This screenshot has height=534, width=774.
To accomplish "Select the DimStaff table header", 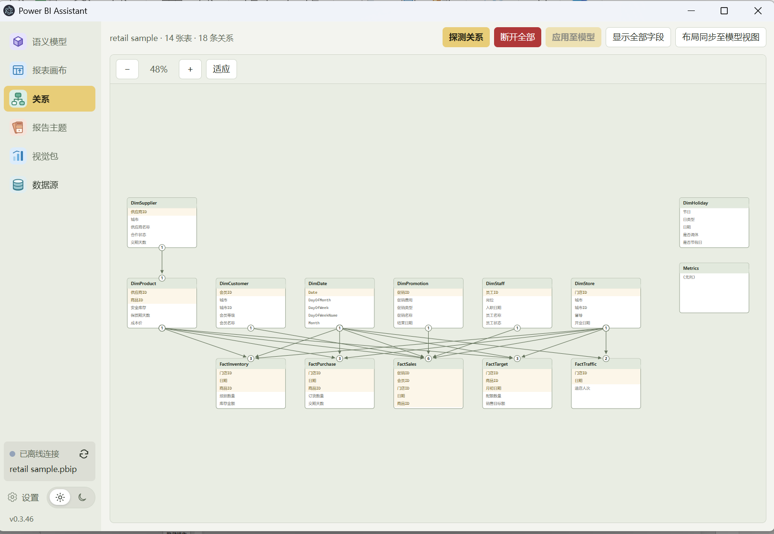I will pyautogui.click(x=517, y=284).
